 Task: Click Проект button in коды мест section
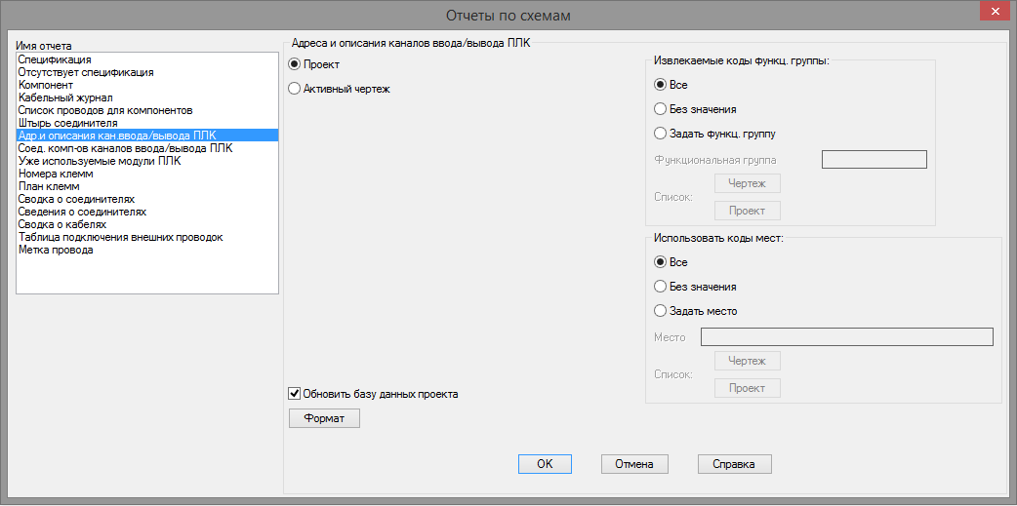748,387
